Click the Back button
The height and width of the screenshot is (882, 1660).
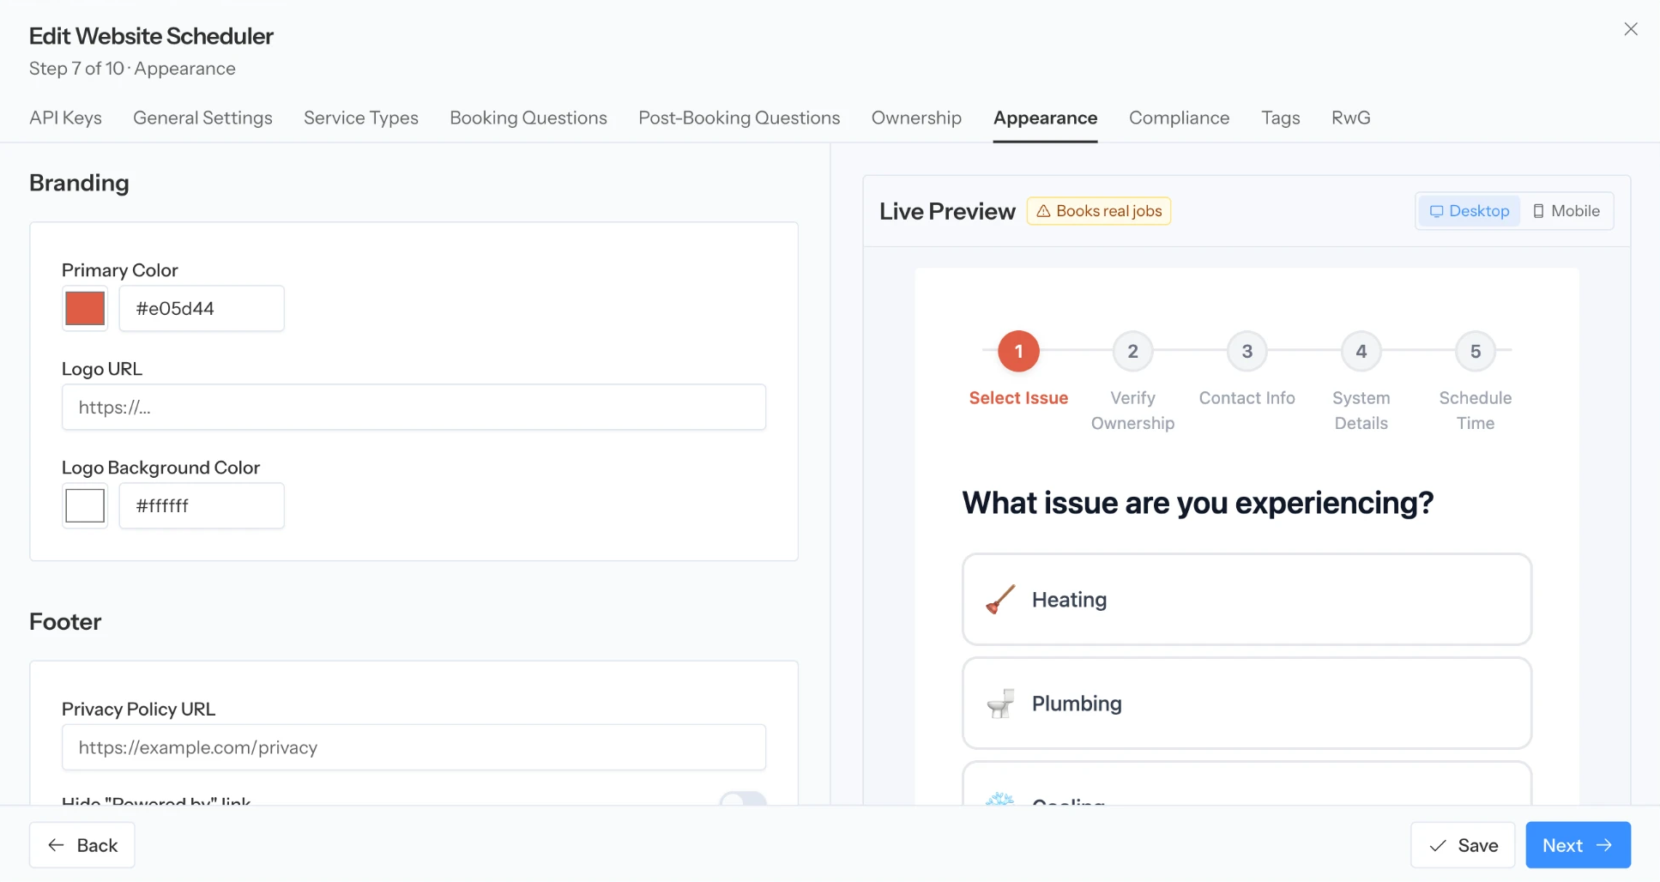82,845
